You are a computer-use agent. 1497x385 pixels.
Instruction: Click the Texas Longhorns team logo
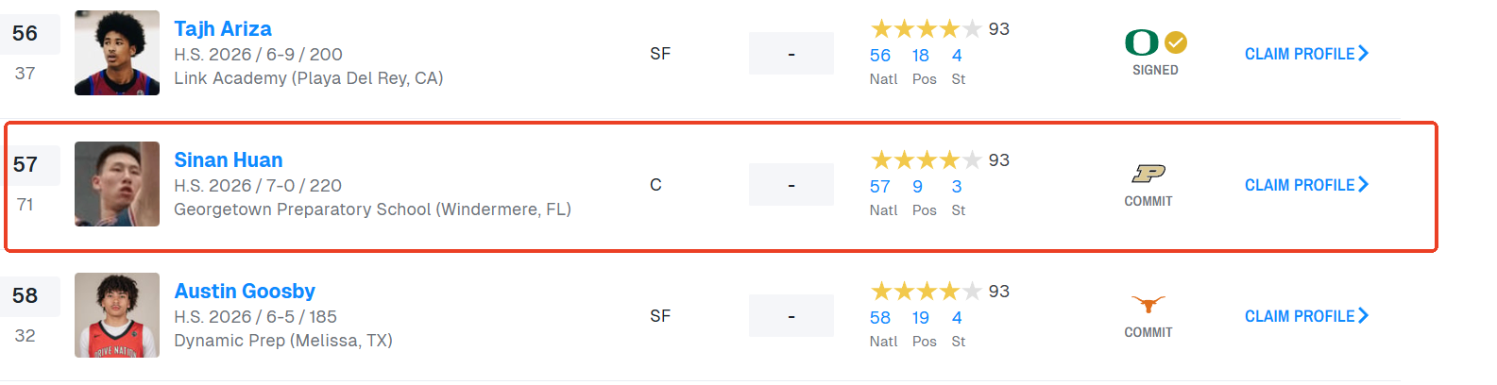point(1148,304)
